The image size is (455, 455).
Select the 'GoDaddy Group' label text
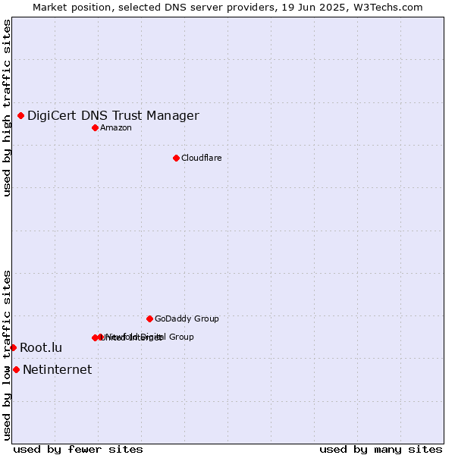(x=187, y=319)
